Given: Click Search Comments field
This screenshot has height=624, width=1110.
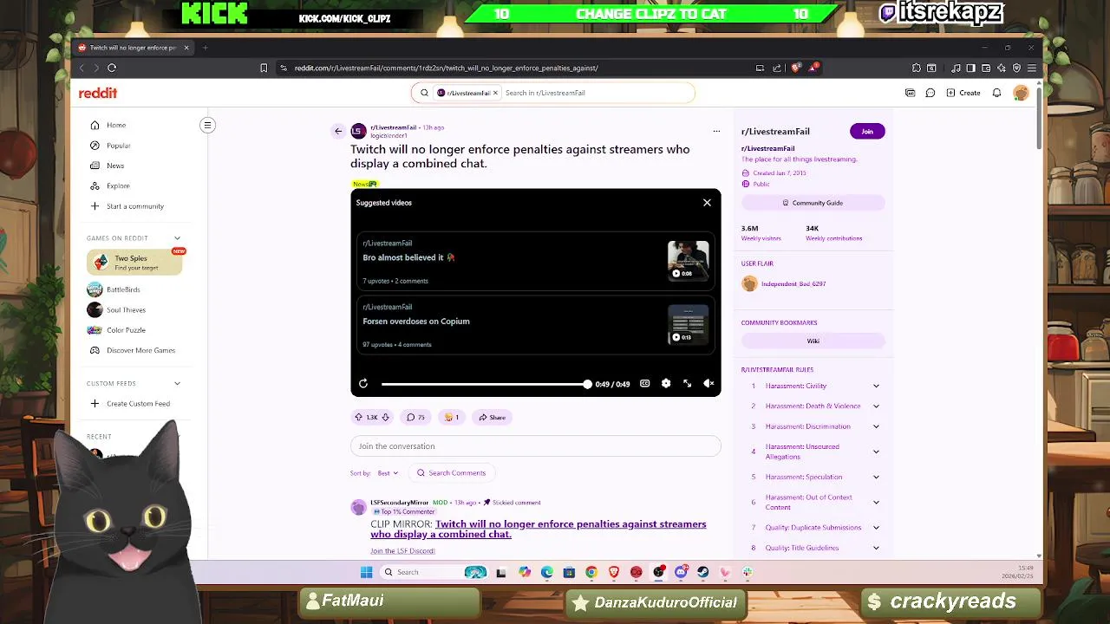Looking at the screenshot, I should 451,473.
